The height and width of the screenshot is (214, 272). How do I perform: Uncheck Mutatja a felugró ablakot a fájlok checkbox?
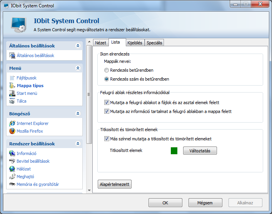[x=107, y=103]
